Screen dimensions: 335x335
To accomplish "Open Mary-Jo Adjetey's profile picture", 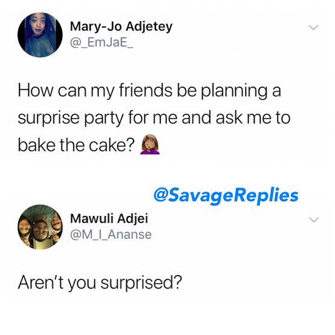I will pos(40,34).
